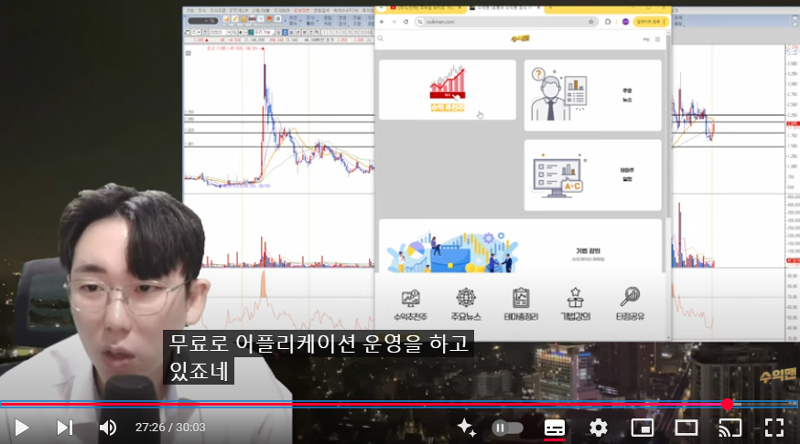The image size is (800, 444).
Task: Click the yellow update button in browser
Action: [x=651, y=21]
